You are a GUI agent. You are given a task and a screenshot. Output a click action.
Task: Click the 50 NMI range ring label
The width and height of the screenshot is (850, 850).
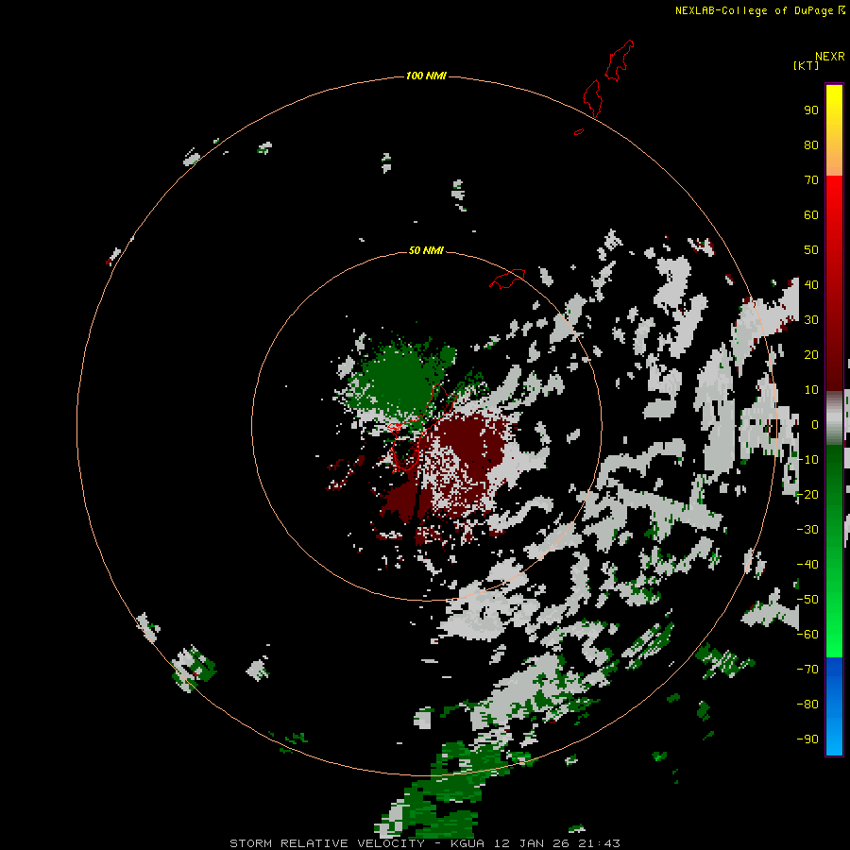(426, 250)
